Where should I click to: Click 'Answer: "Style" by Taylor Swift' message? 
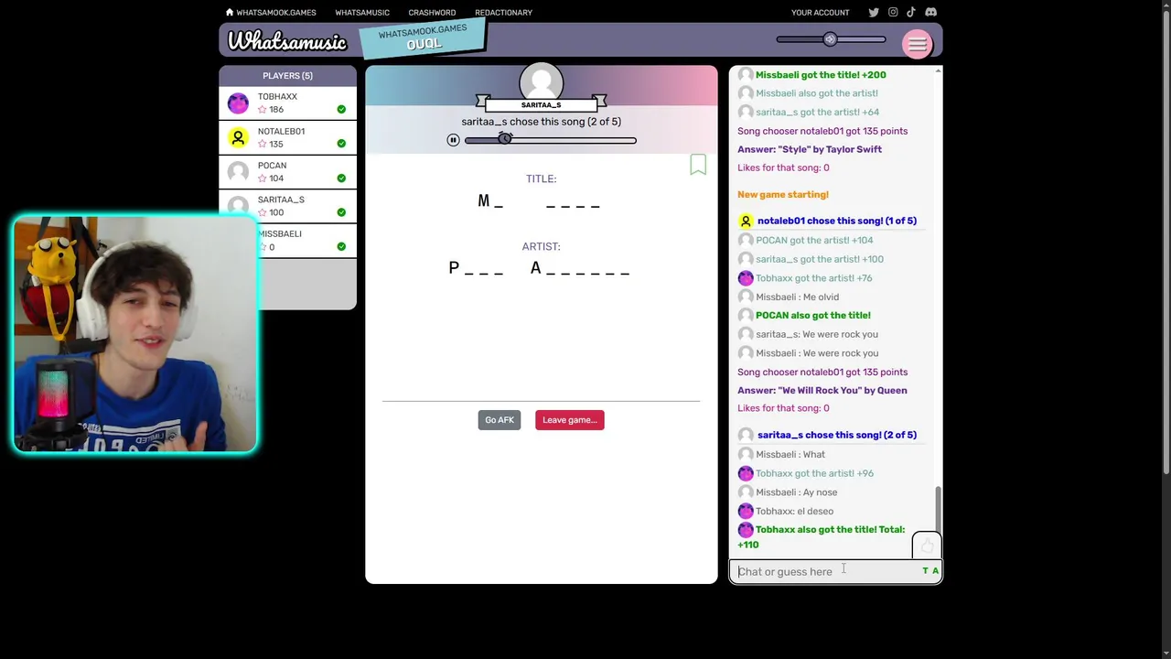810,149
